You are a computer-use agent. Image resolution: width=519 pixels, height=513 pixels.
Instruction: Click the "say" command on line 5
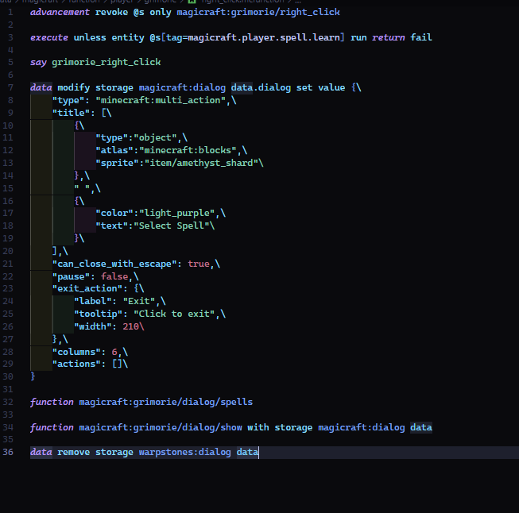pyautogui.click(x=38, y=63)
